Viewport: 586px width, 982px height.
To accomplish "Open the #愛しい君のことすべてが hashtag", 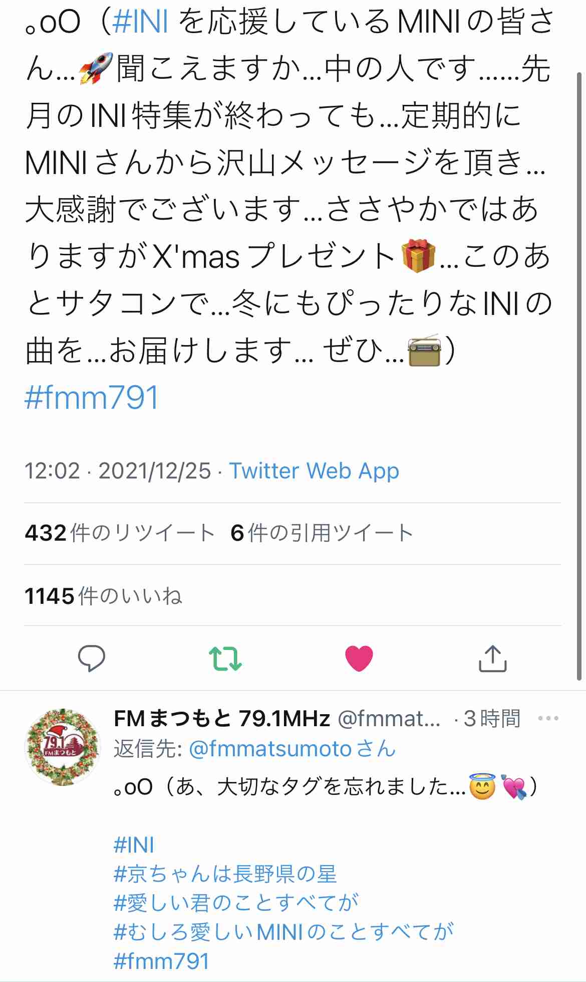I will click(x=236, y=903).
